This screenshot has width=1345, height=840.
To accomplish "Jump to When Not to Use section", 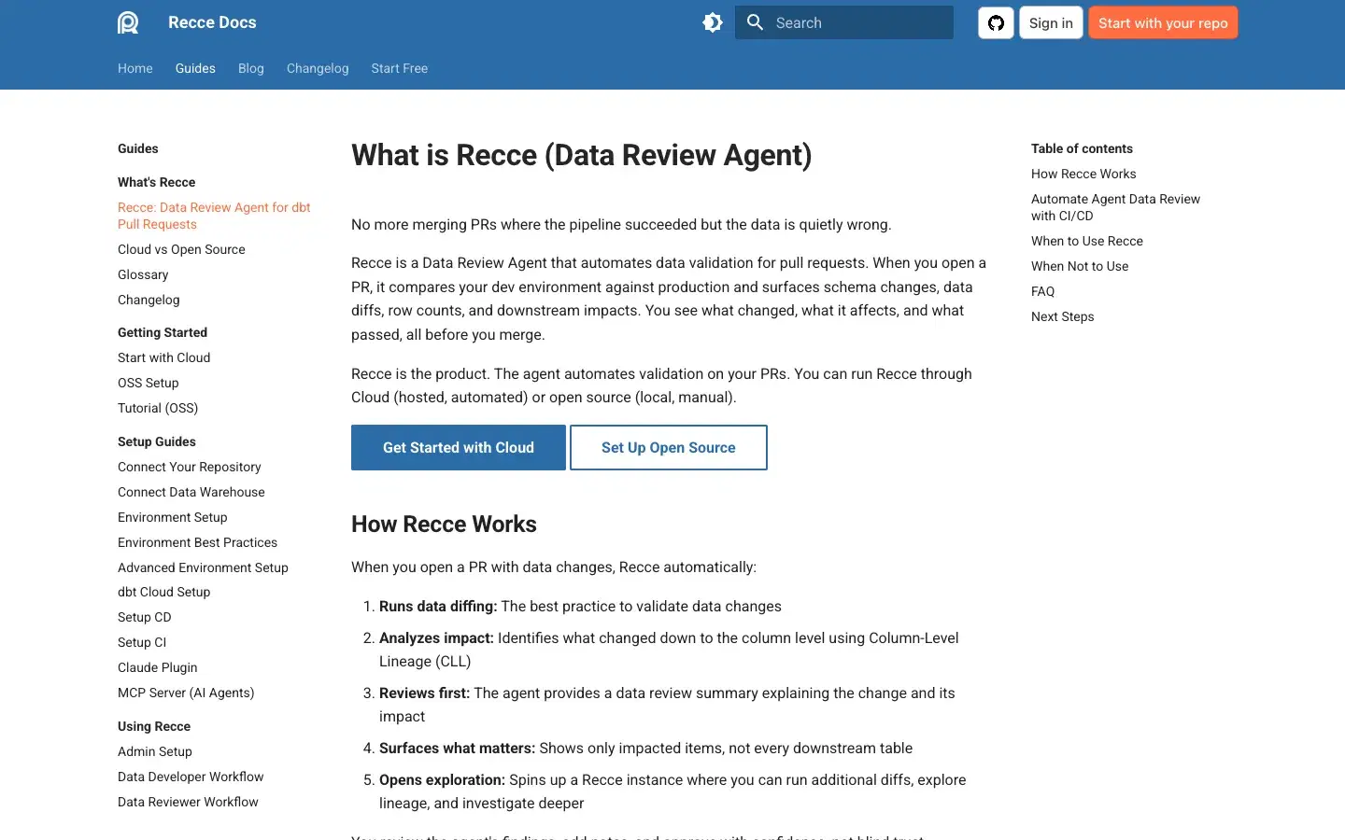I will click(1080, 266).
